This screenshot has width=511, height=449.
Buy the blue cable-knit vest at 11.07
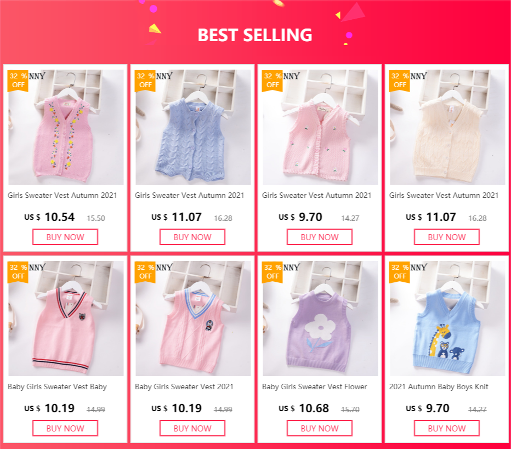click(192, 237)
